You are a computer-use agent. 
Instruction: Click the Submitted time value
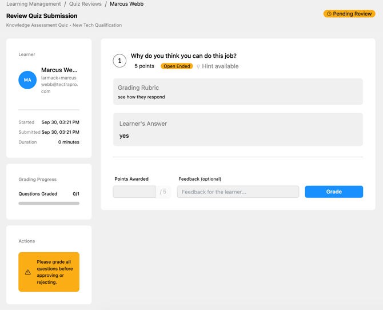click(x=61, y=132)
